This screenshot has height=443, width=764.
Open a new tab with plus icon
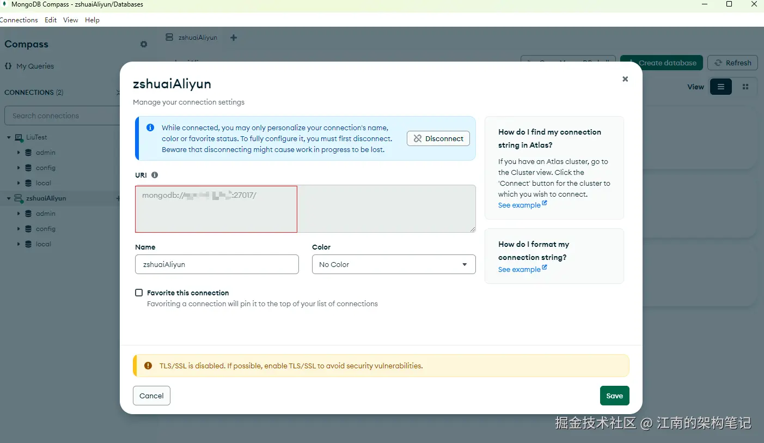pyautogui.click(x=234, y=38)
